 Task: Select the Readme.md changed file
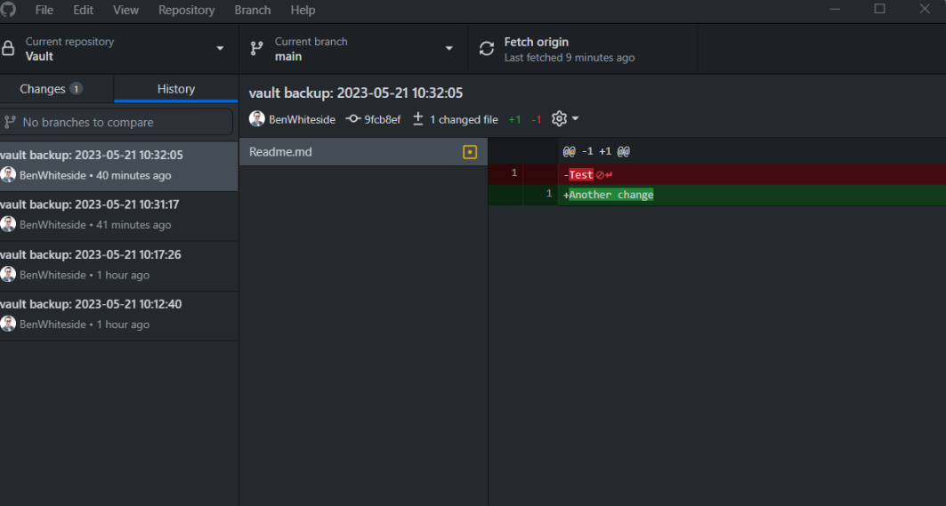point(363,152)
